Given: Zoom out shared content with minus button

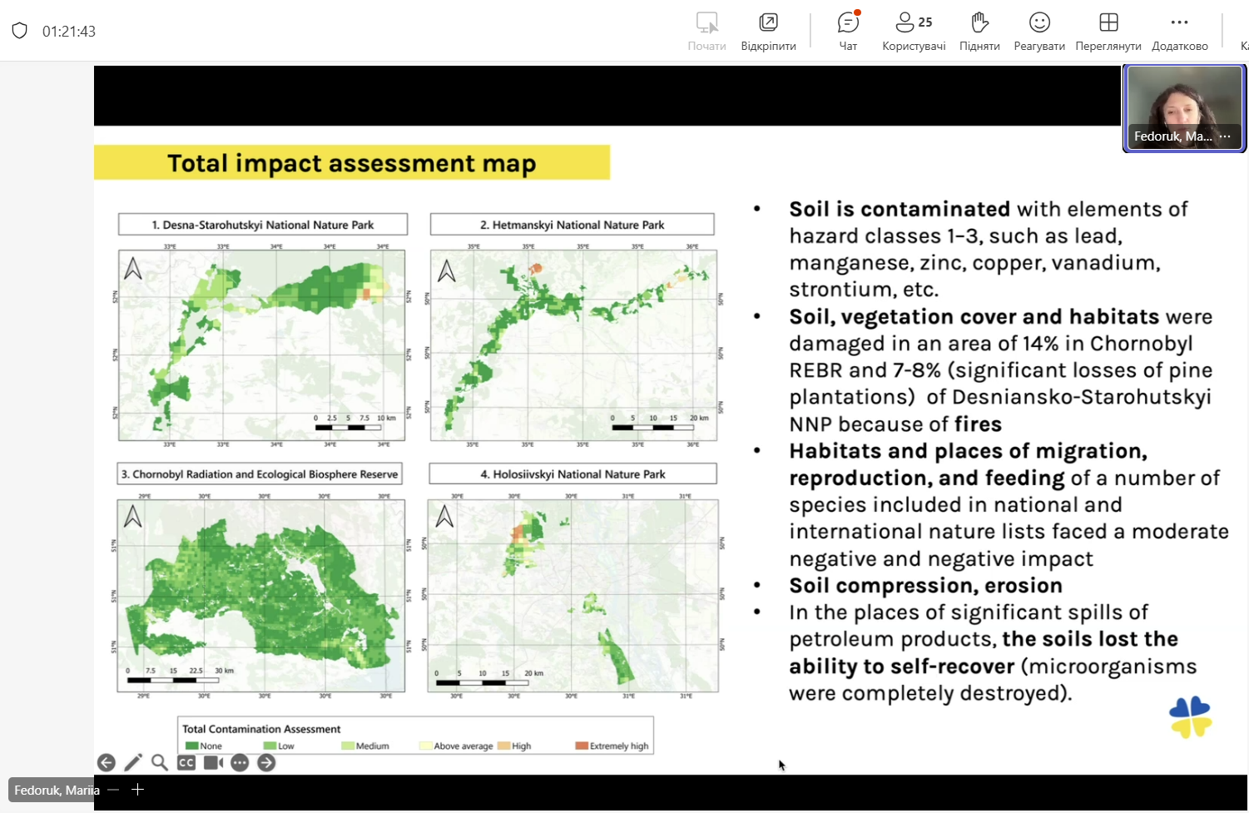Looking at the screenshot, I should click(x=113, y=790).
